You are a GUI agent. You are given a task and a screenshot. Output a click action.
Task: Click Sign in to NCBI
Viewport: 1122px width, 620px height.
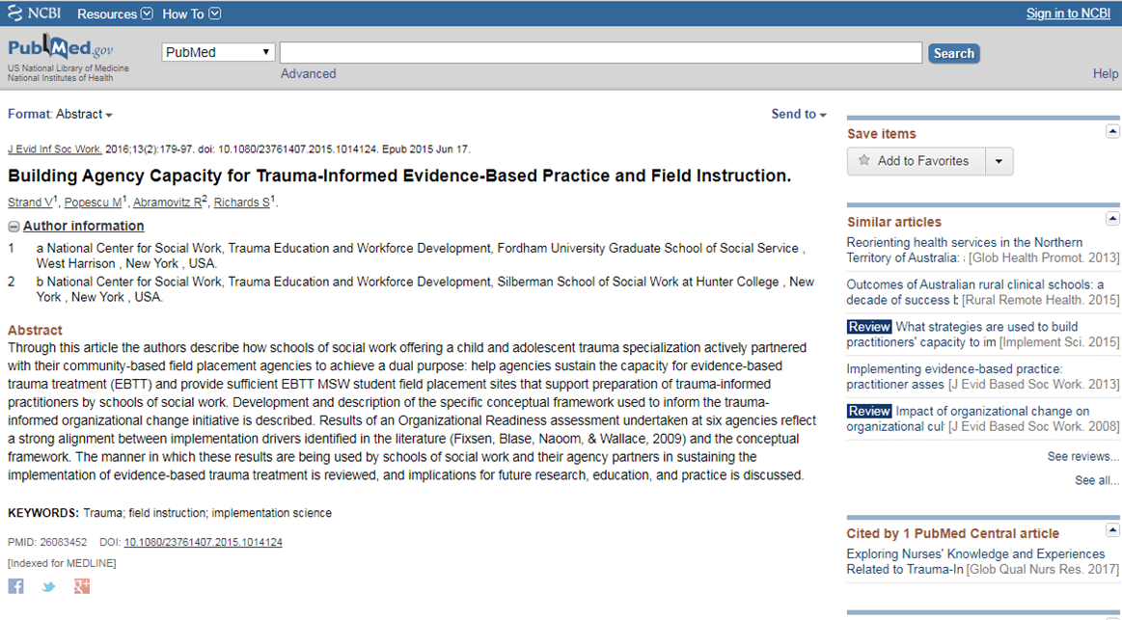click(x=1068, y=13)
